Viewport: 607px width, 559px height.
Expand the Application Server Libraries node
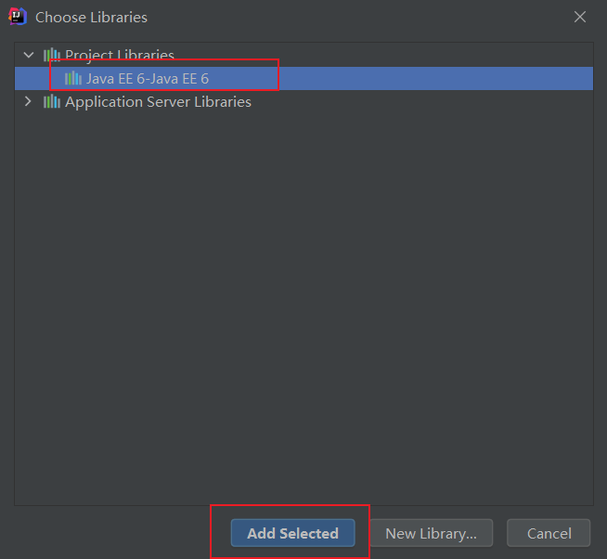28,101
